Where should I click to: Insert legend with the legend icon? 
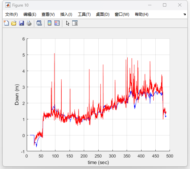(57, 23)
